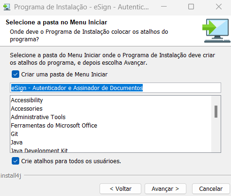This screenshot has width=231, height=196.
Task: Cancel the installation with Cancelar
Action: [x=211, y=189]
